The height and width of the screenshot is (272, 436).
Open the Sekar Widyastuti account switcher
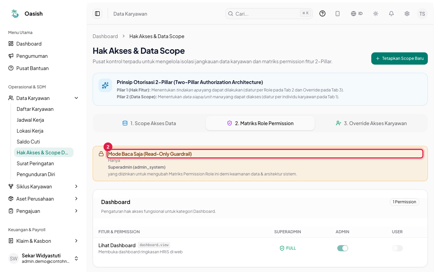click(x=44, y=258)
